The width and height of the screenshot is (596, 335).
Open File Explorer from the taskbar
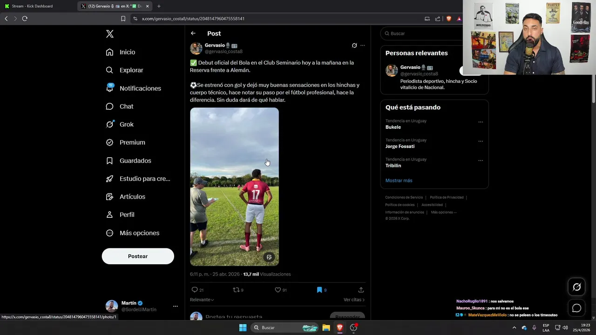(326, 328)
